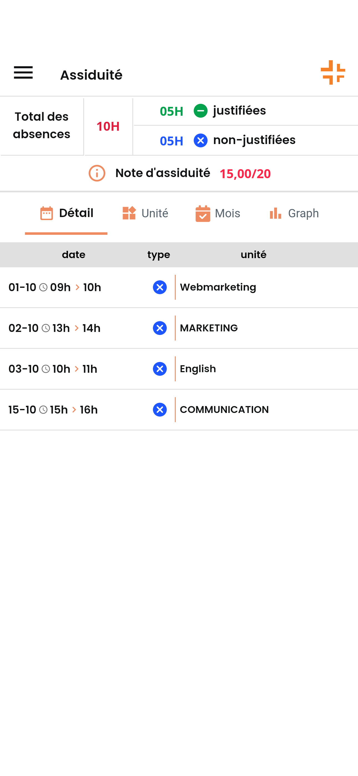Switch to the Unité tab

click(145, 213)
